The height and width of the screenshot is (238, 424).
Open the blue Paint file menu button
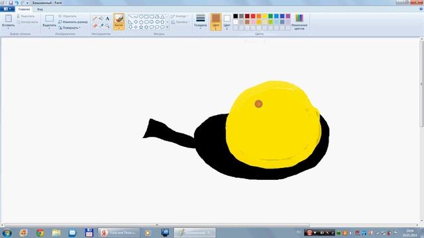click(x=7, y=9)
